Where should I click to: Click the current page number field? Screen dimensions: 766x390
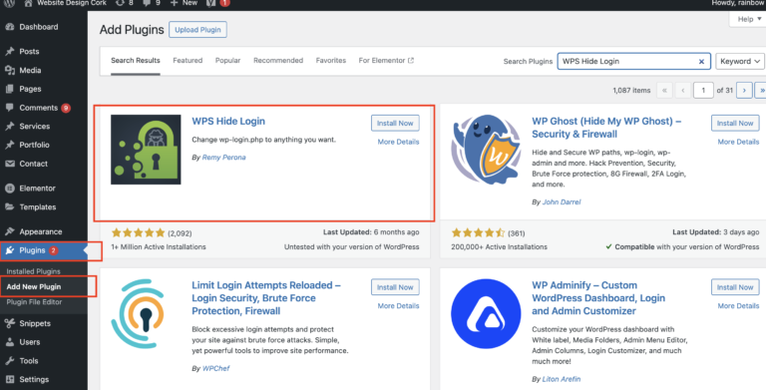tap(703, 91)
